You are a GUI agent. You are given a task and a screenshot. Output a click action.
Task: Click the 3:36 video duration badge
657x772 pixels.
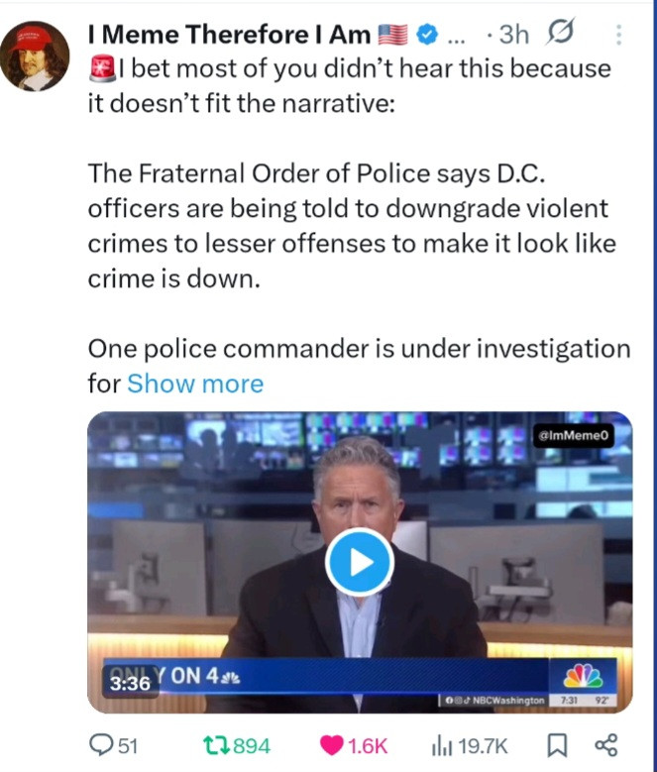[130, 683]
